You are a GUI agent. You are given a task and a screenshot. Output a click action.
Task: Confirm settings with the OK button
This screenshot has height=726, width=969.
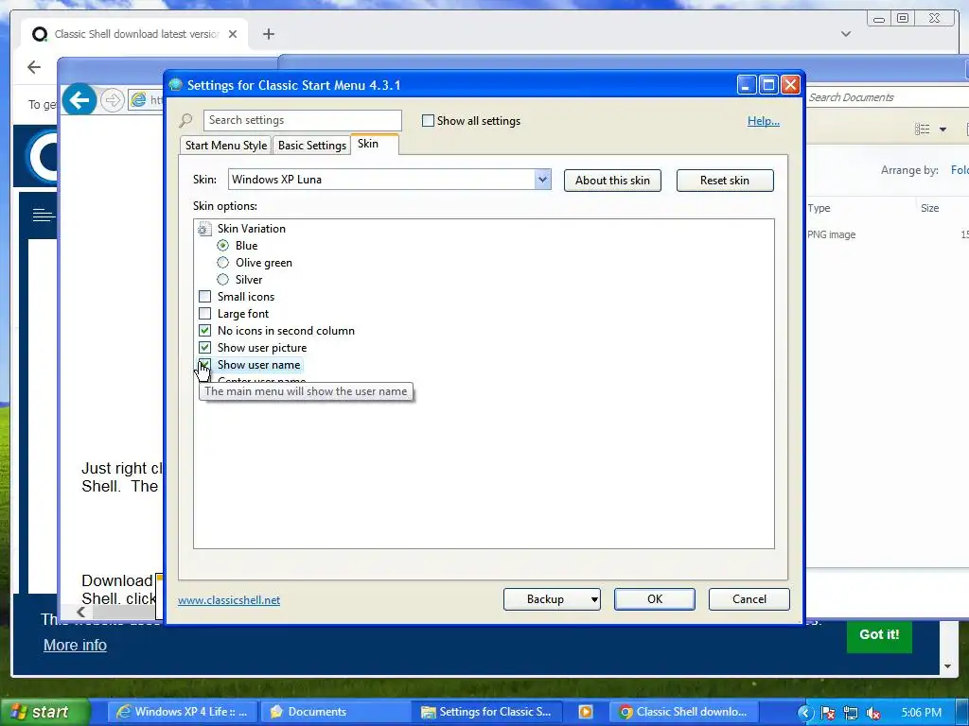tap(655, 599)
